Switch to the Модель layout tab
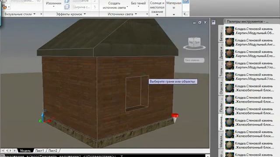The height and width of the screenshot is (157, 280). [25, 150]
